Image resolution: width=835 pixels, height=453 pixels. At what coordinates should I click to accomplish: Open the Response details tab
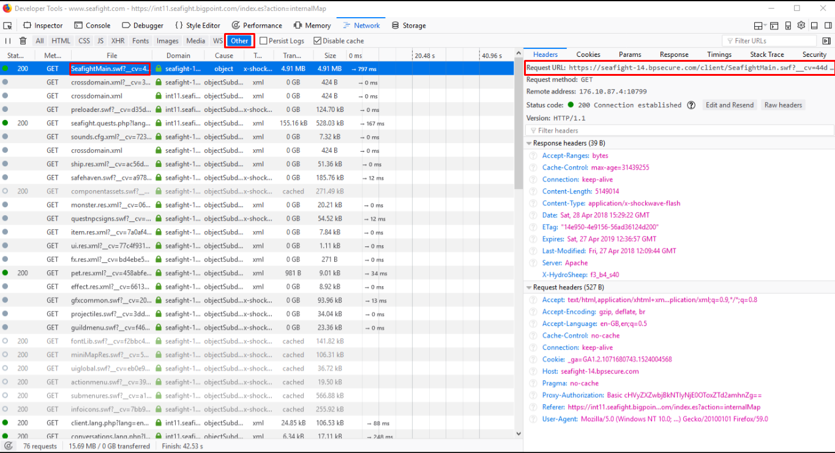coord(674,54)
